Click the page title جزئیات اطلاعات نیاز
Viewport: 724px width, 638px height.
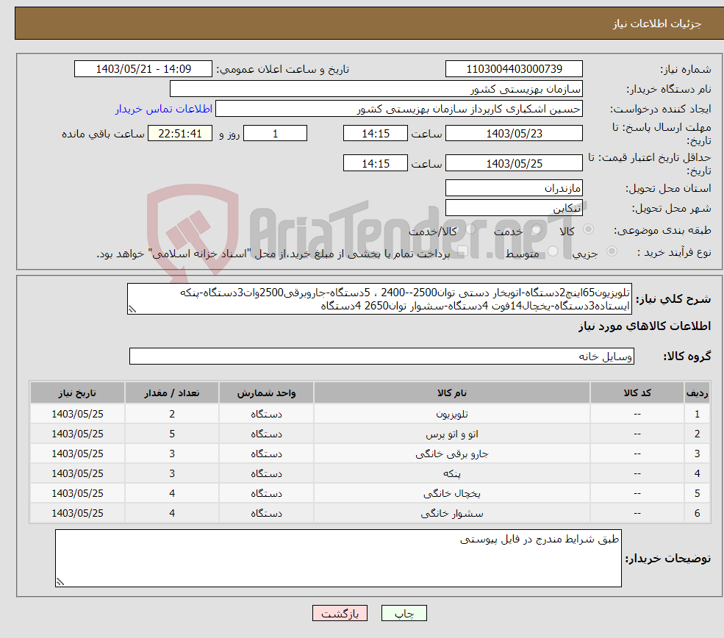pos(656,24)
